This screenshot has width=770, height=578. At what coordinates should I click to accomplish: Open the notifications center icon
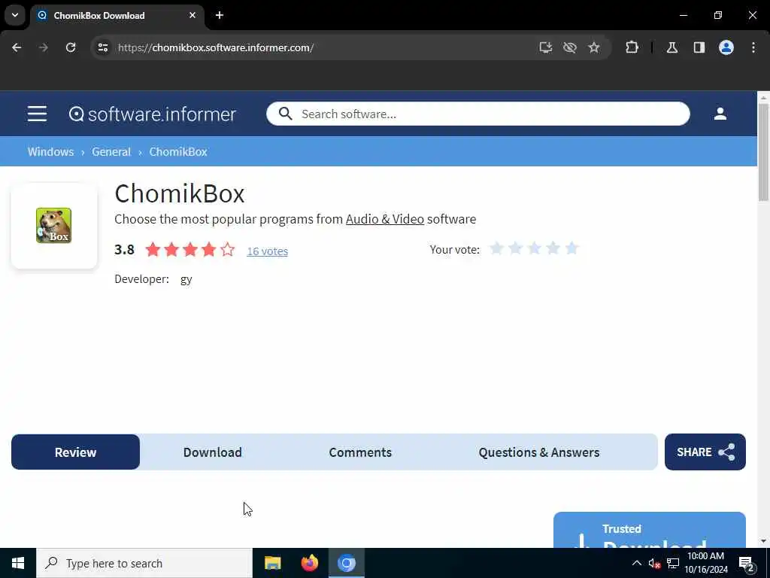pos(746,563)
